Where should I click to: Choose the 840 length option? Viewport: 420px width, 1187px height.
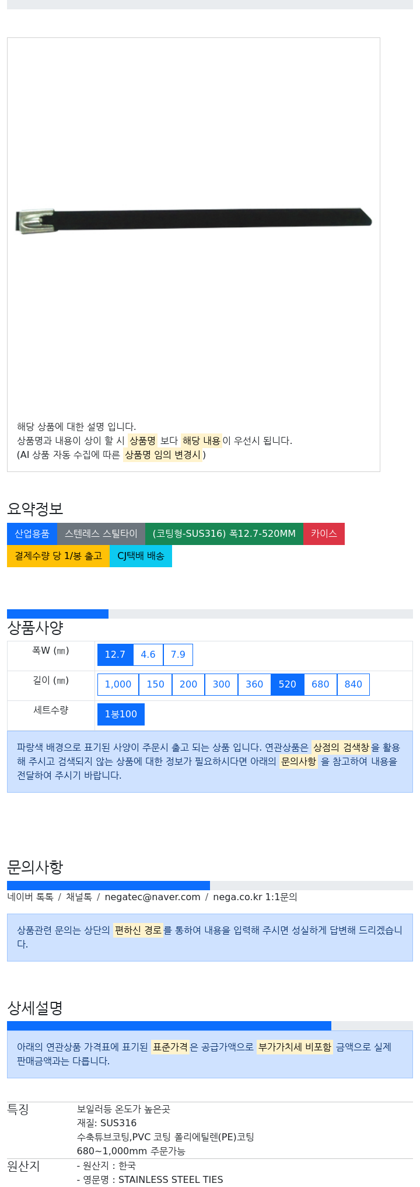(353, 685)
